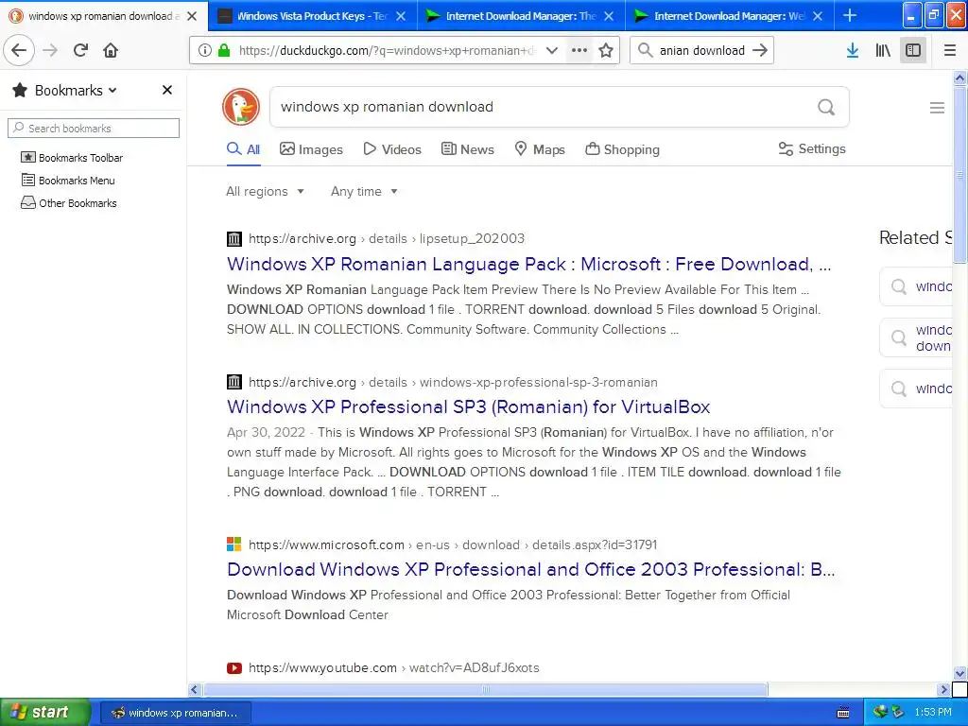The width and height of the screenshot is (968, 726).
Task: Close the Windows Vista Product Keys tab
Action: pos(401,16)
